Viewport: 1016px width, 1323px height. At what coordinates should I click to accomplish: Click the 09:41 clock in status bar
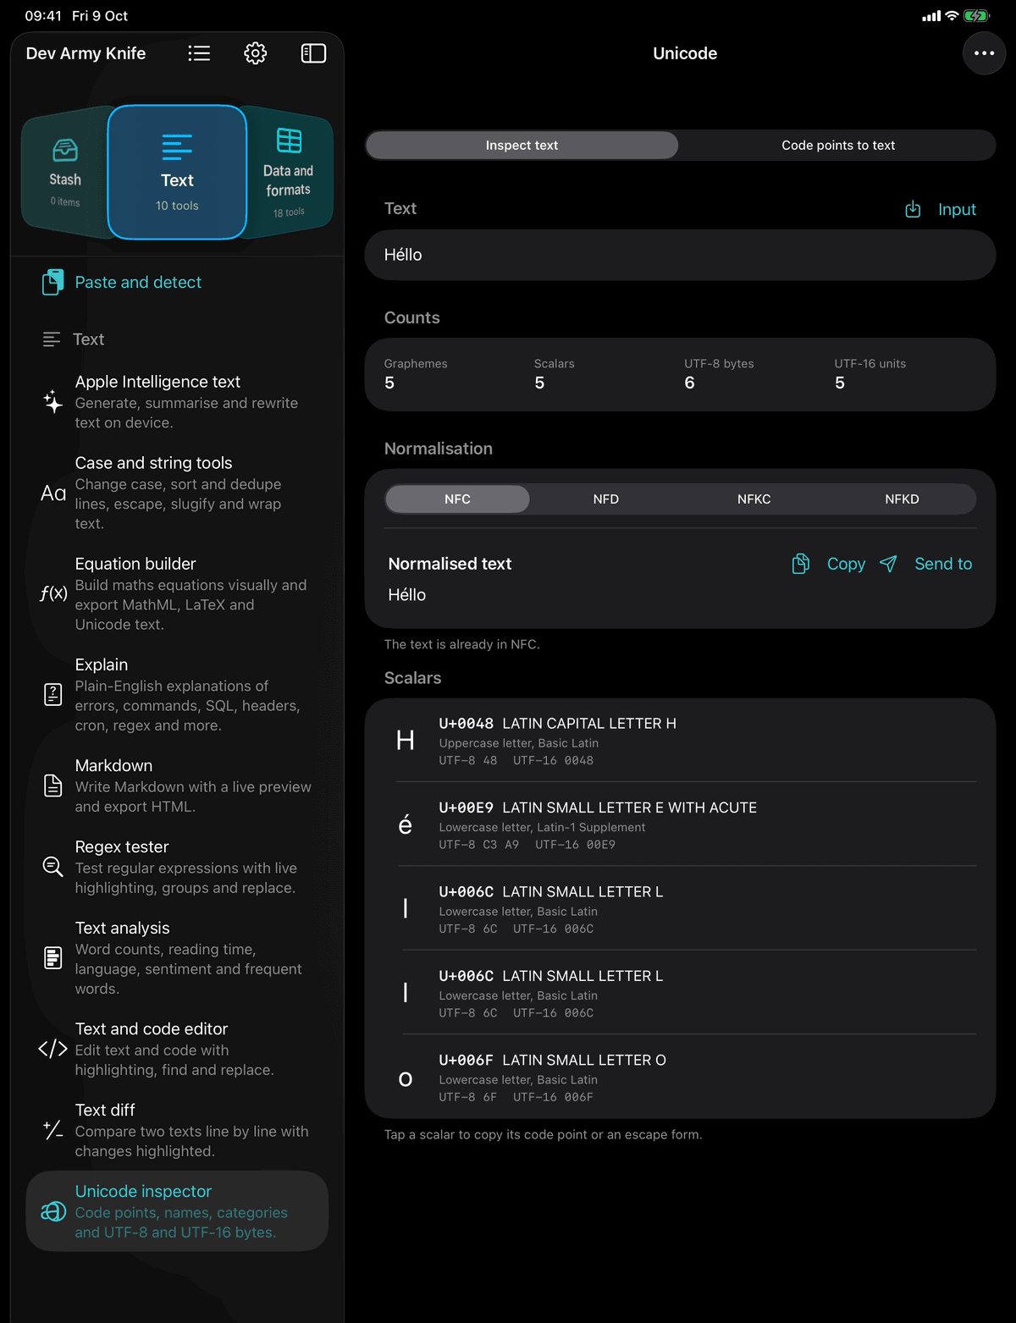[x=42, y=16]
